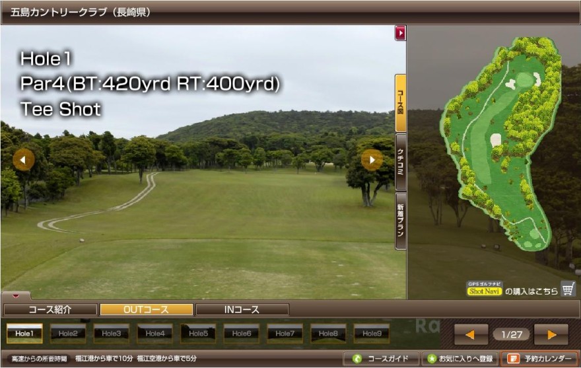The width and height of the screenshot is (581, 368).
Task: Click the right arrow on the course photo
Action: click(x=372, y=159)
